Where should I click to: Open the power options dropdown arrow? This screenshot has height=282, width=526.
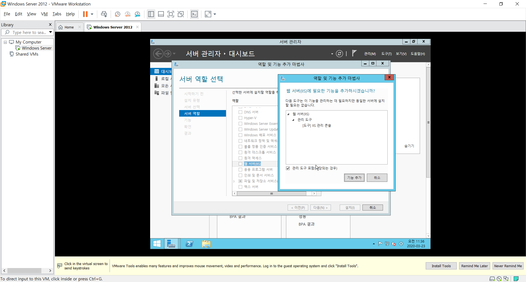(92, 14)
